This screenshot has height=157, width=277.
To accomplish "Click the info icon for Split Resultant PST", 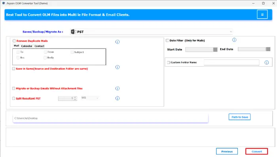I will tap(118, 98).
